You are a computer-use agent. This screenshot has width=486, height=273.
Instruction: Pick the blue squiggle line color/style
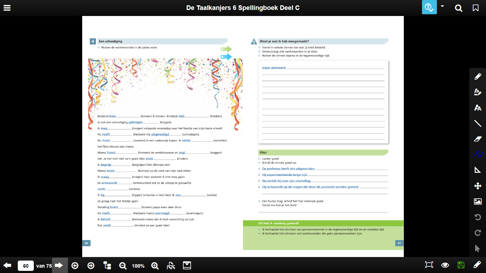click(x=478, y=154)
